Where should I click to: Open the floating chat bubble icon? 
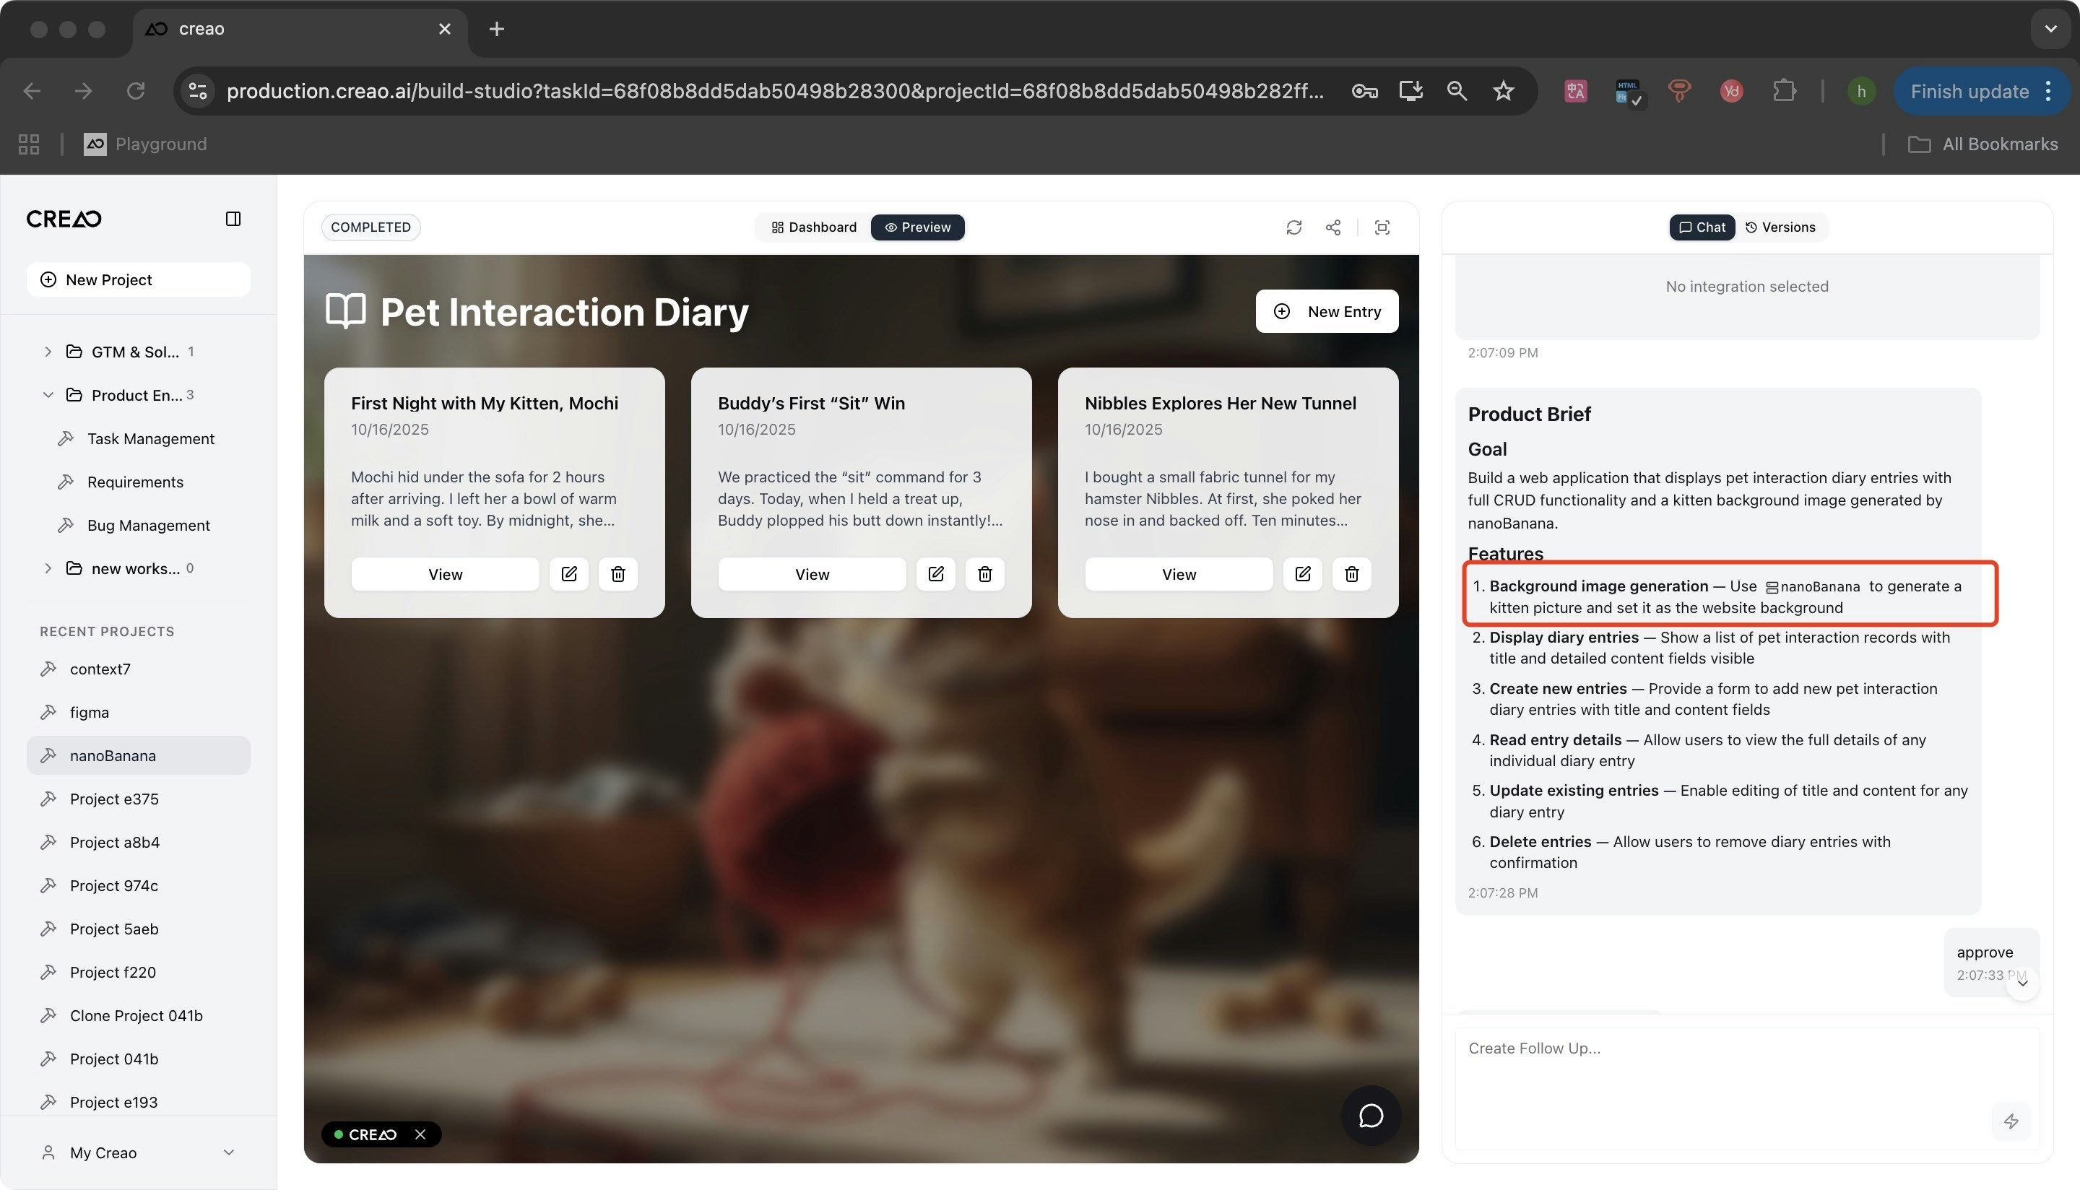(1371, 1116)
